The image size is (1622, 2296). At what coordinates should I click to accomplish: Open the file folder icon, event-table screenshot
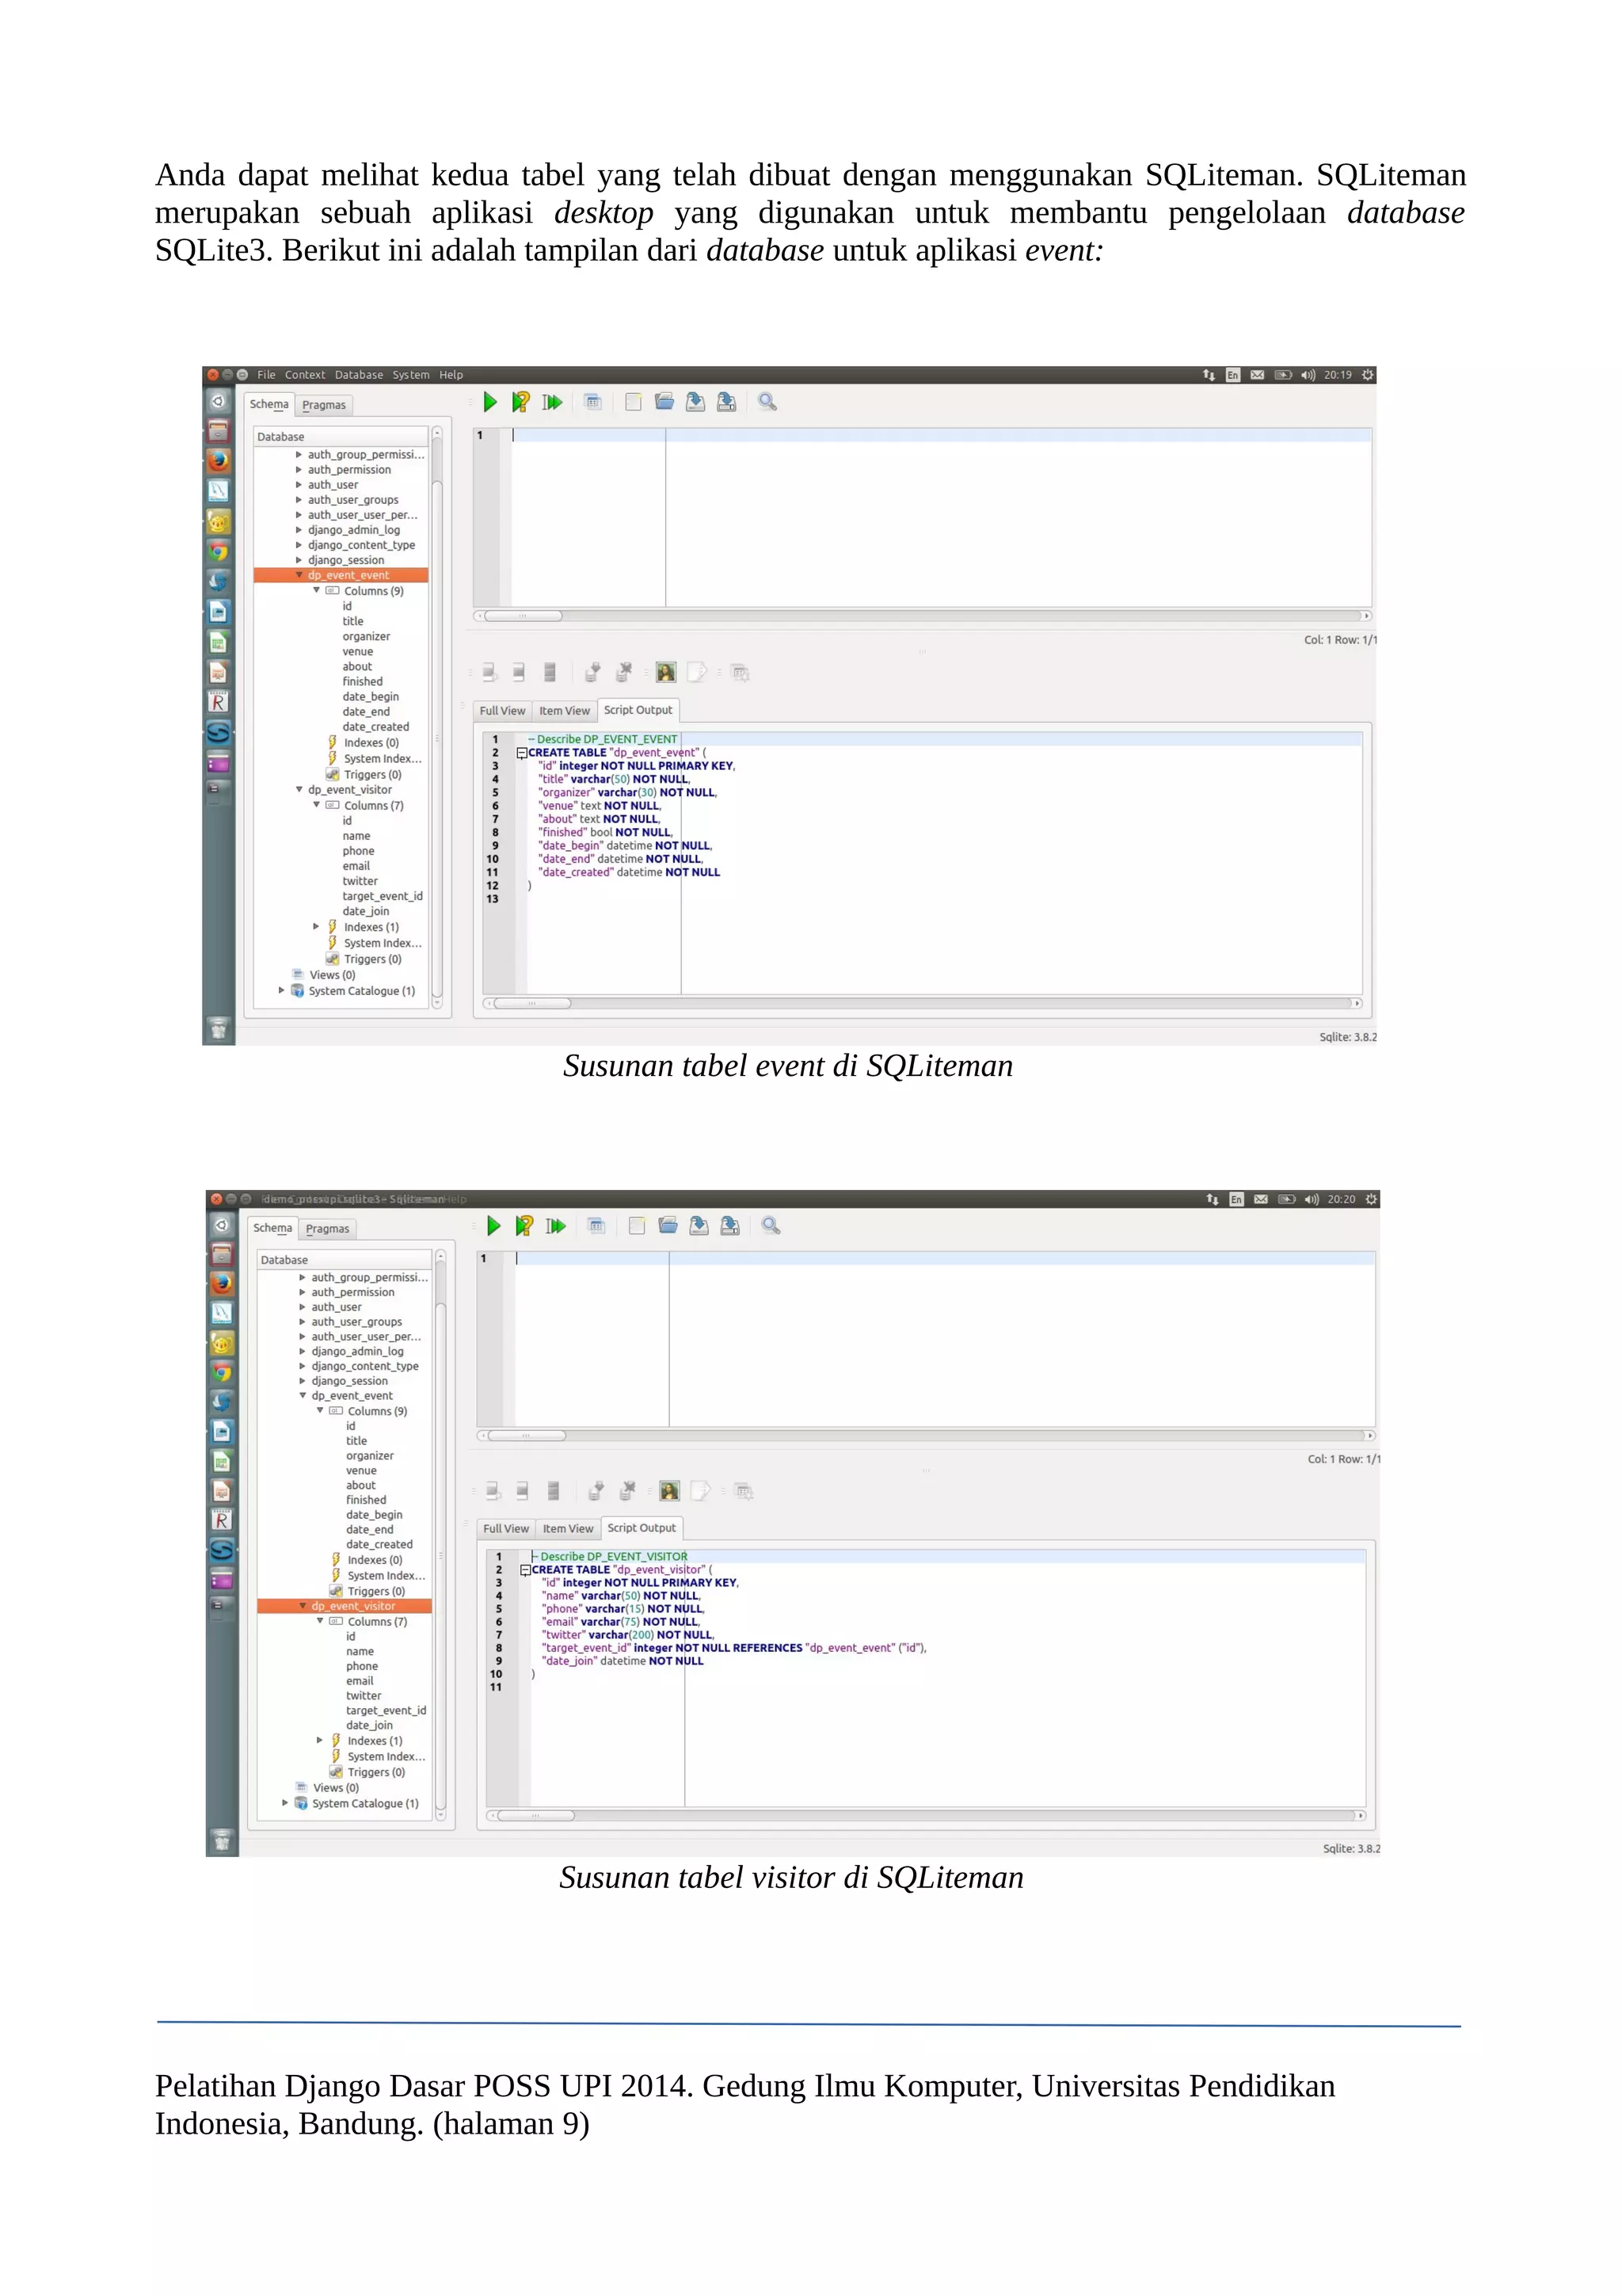664,402
